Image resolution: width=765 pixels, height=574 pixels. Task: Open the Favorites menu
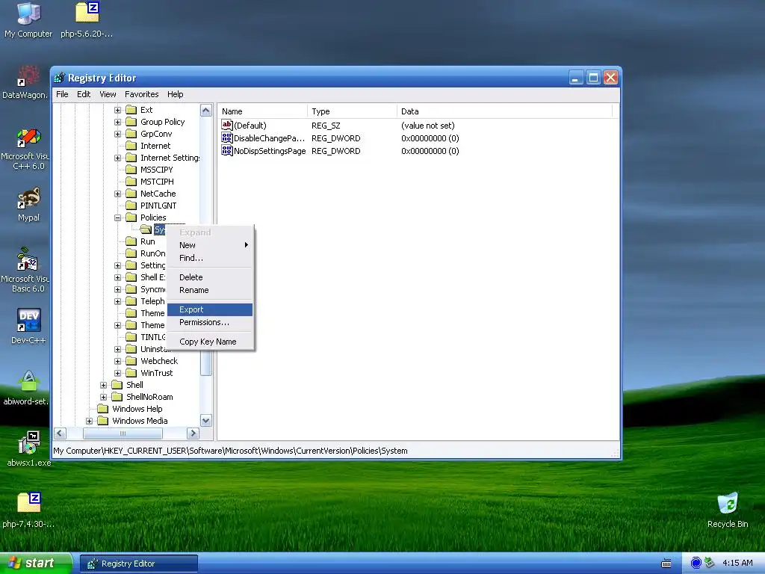pos(141,94)
